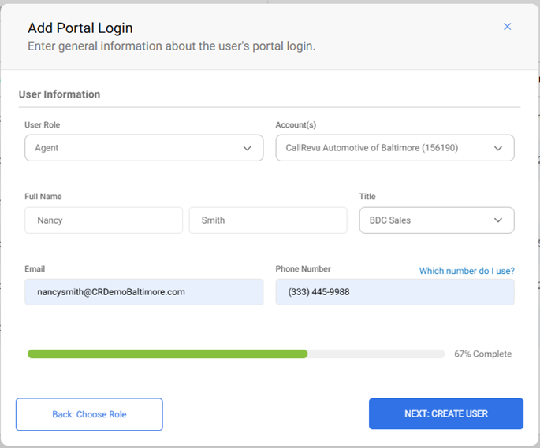Viewport: 540px width, 448px height.
Task: Click the 'Account(s)' label
Action: click(x=296, y=125)
